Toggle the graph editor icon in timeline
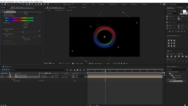The width and height of the screenshot is (188, 106). coord(84,70)
